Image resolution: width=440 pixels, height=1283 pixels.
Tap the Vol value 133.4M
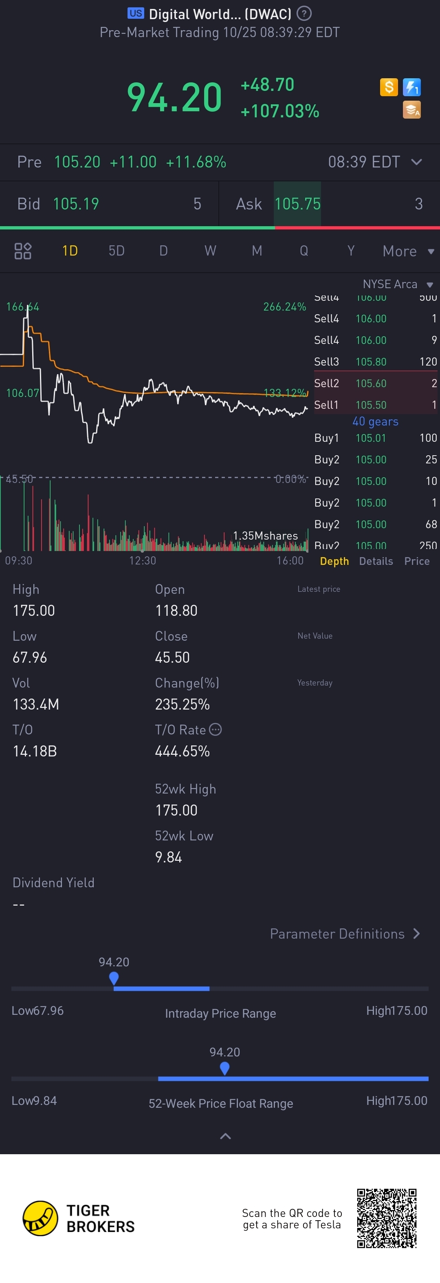click(36, 704)
